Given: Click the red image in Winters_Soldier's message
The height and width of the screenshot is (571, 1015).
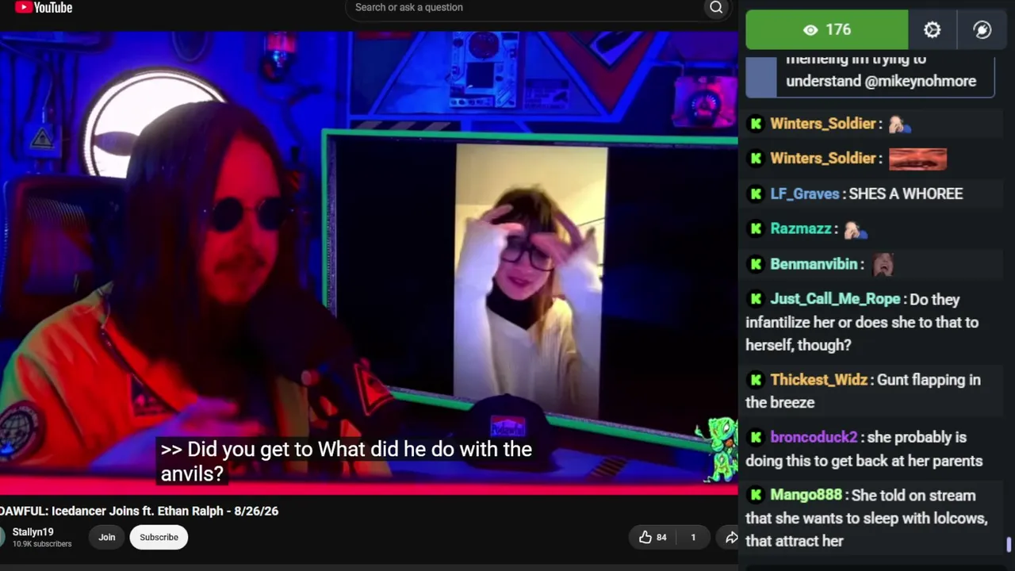Looking at the screenshot, I should (x=917, y=159).
